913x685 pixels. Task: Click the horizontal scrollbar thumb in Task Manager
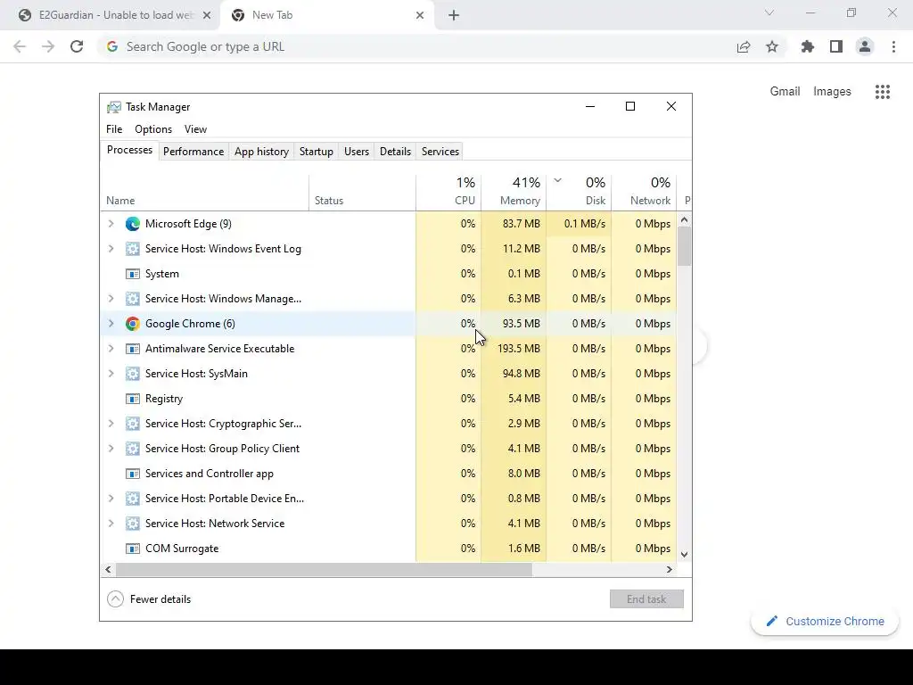[x=324, y=570]
